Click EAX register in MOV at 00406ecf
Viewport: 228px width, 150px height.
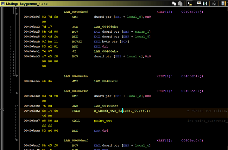pos(97,146)
